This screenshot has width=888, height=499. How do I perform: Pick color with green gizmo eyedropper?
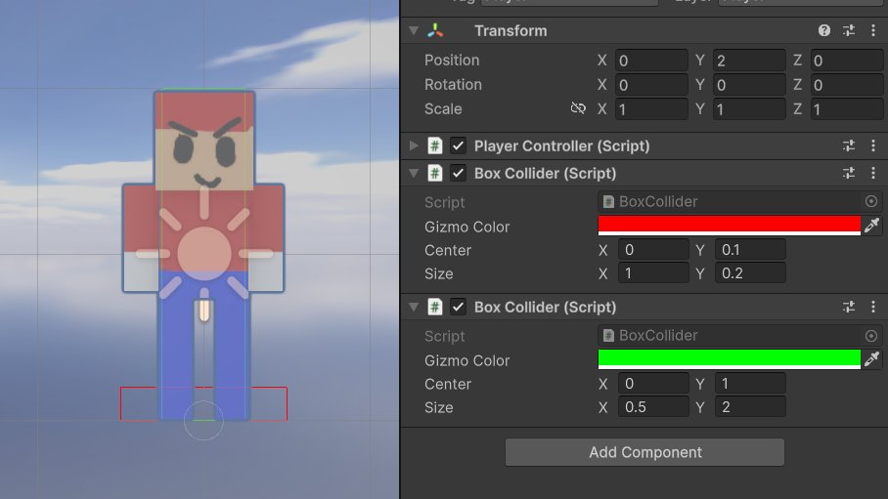pyautogui.click(x=871, y=358)
